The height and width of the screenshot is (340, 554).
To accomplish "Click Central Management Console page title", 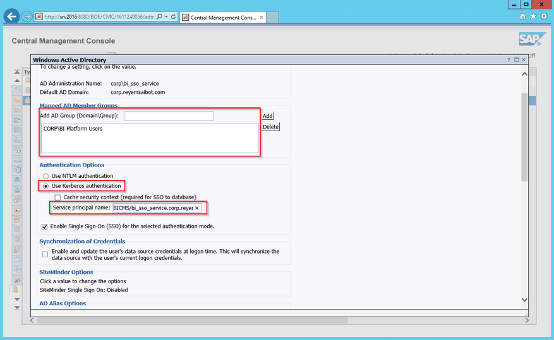I will pyautogui.click(x=63, y=41).
